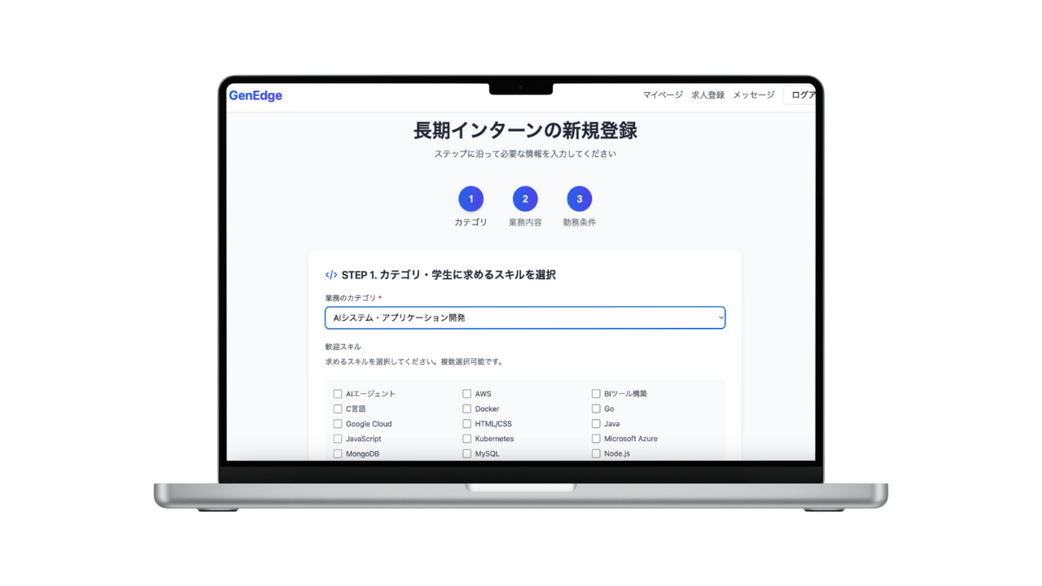Image resolution: width=1042 pixels, height=586 pixels.
Task: Click the GenEdge logo
Action: (256, 95)
